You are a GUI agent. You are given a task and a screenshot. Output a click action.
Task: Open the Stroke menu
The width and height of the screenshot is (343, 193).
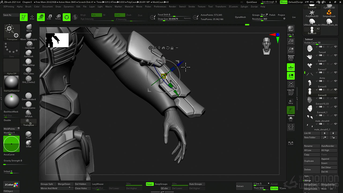(x=192, y=6)
